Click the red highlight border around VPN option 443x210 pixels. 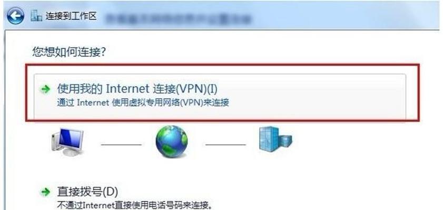tap(222, 65)
